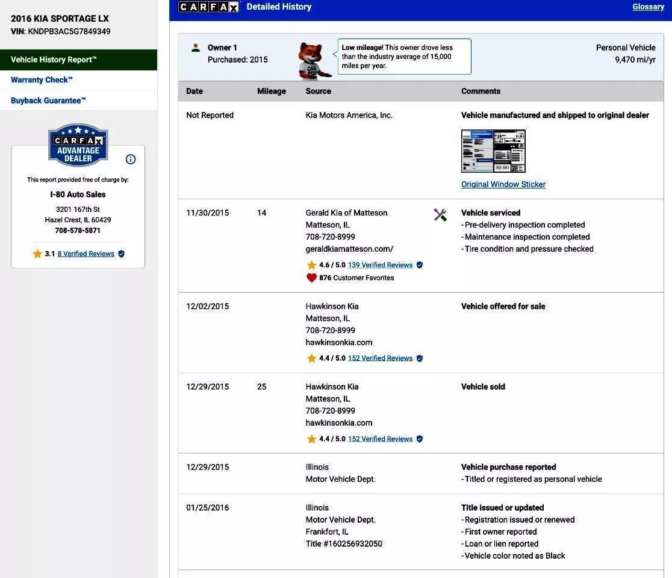Click the Low mileage speech bubble
This screenshot has height=578, width=672.
click(x=404, y=57)
